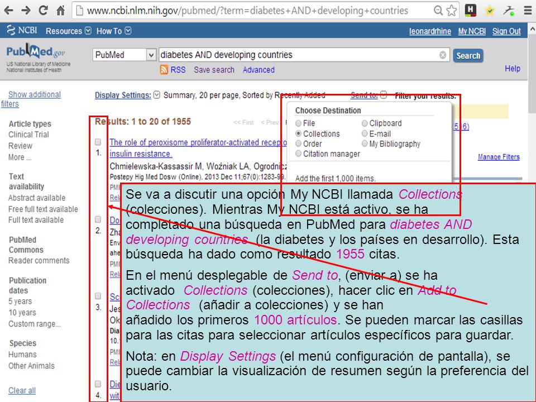Open the Send to dropdown

pyautogui.click(x=368, y=95)
